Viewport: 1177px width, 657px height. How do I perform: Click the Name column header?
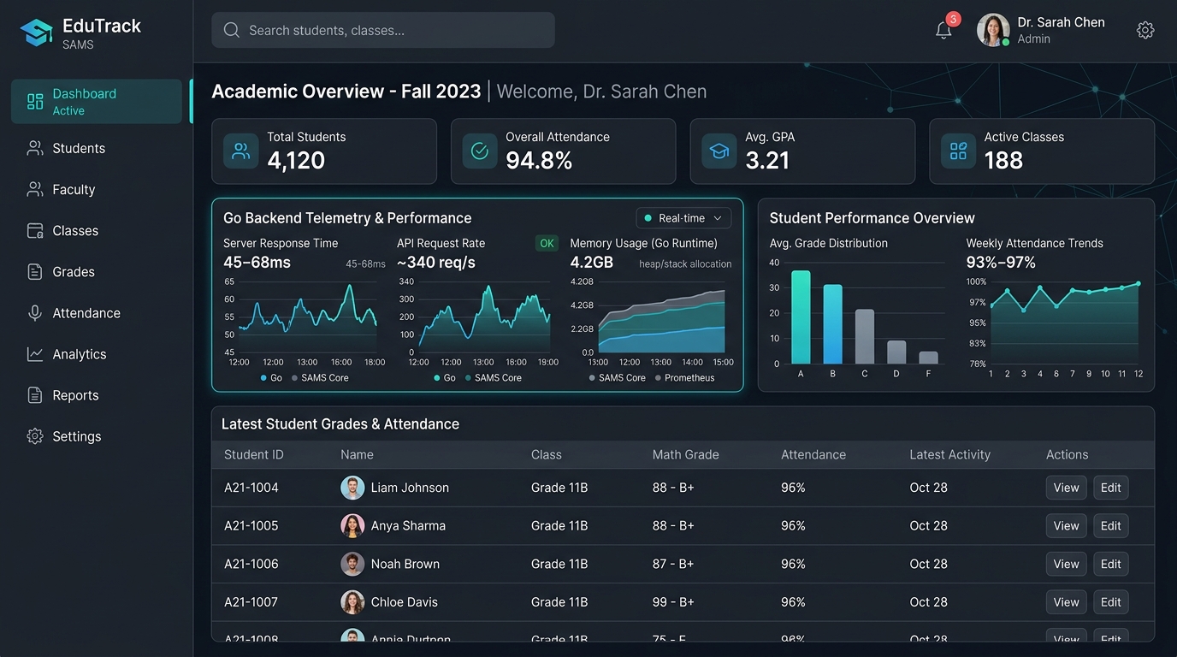point(357,454)
